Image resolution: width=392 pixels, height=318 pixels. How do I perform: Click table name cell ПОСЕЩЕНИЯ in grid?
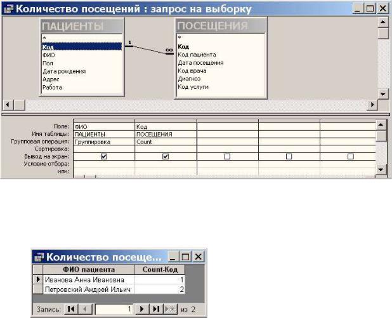[x=166, y=134]
